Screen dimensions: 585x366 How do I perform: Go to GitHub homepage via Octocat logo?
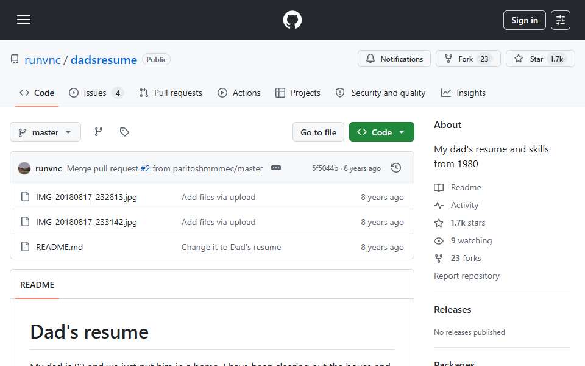pos(292,20)
